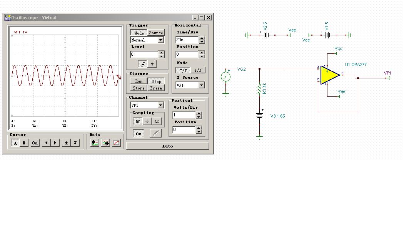Click the oscilloscope title bar icon

click(x=7, y=18)
